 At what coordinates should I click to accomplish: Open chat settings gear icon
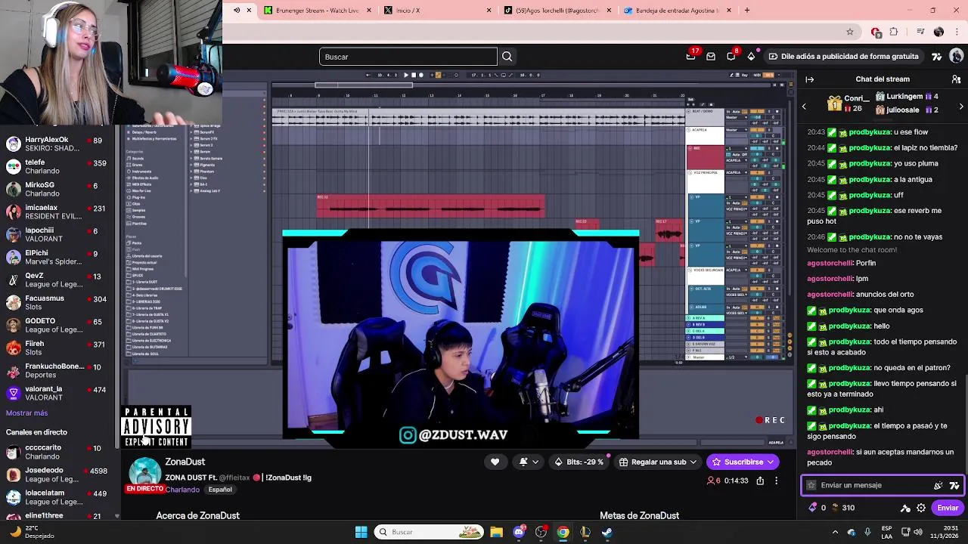921,508
